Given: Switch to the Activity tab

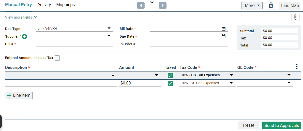Looking at the screenshot, I should pos(44,5).
